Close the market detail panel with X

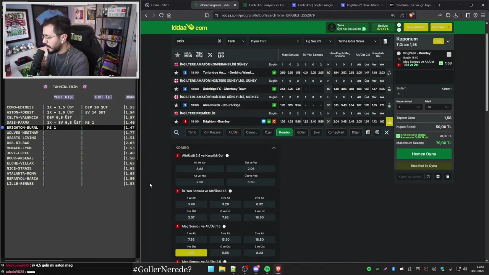387,133
